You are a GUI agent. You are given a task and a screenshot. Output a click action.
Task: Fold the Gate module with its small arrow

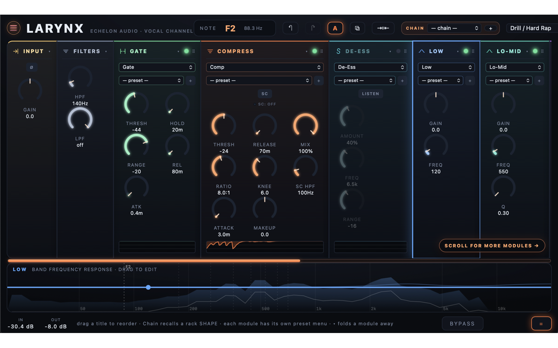click(178, 52)
